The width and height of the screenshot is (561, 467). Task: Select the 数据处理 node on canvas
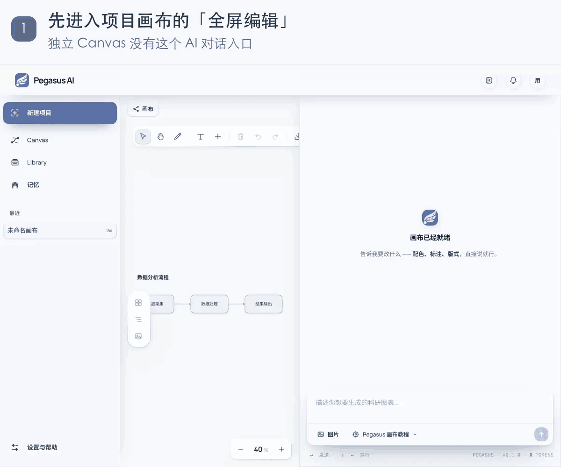point(209,304)
